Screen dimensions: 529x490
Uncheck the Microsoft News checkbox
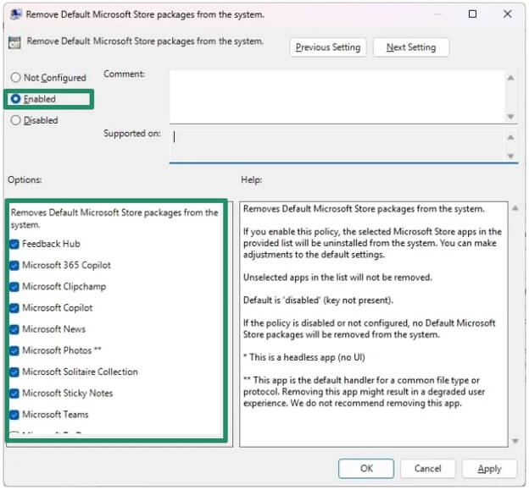click(14, 330)
